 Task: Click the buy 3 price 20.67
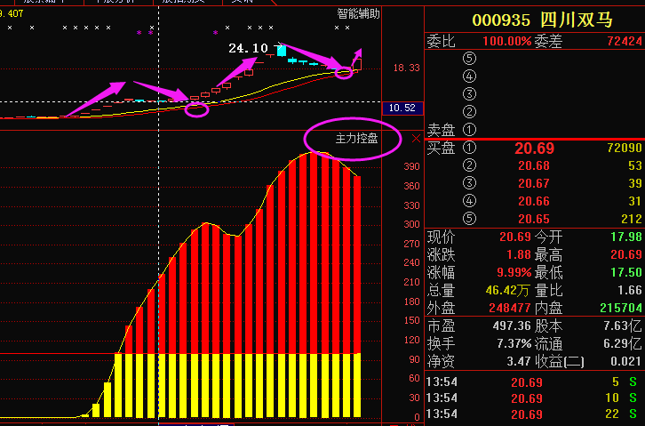(x=534, y=183)
